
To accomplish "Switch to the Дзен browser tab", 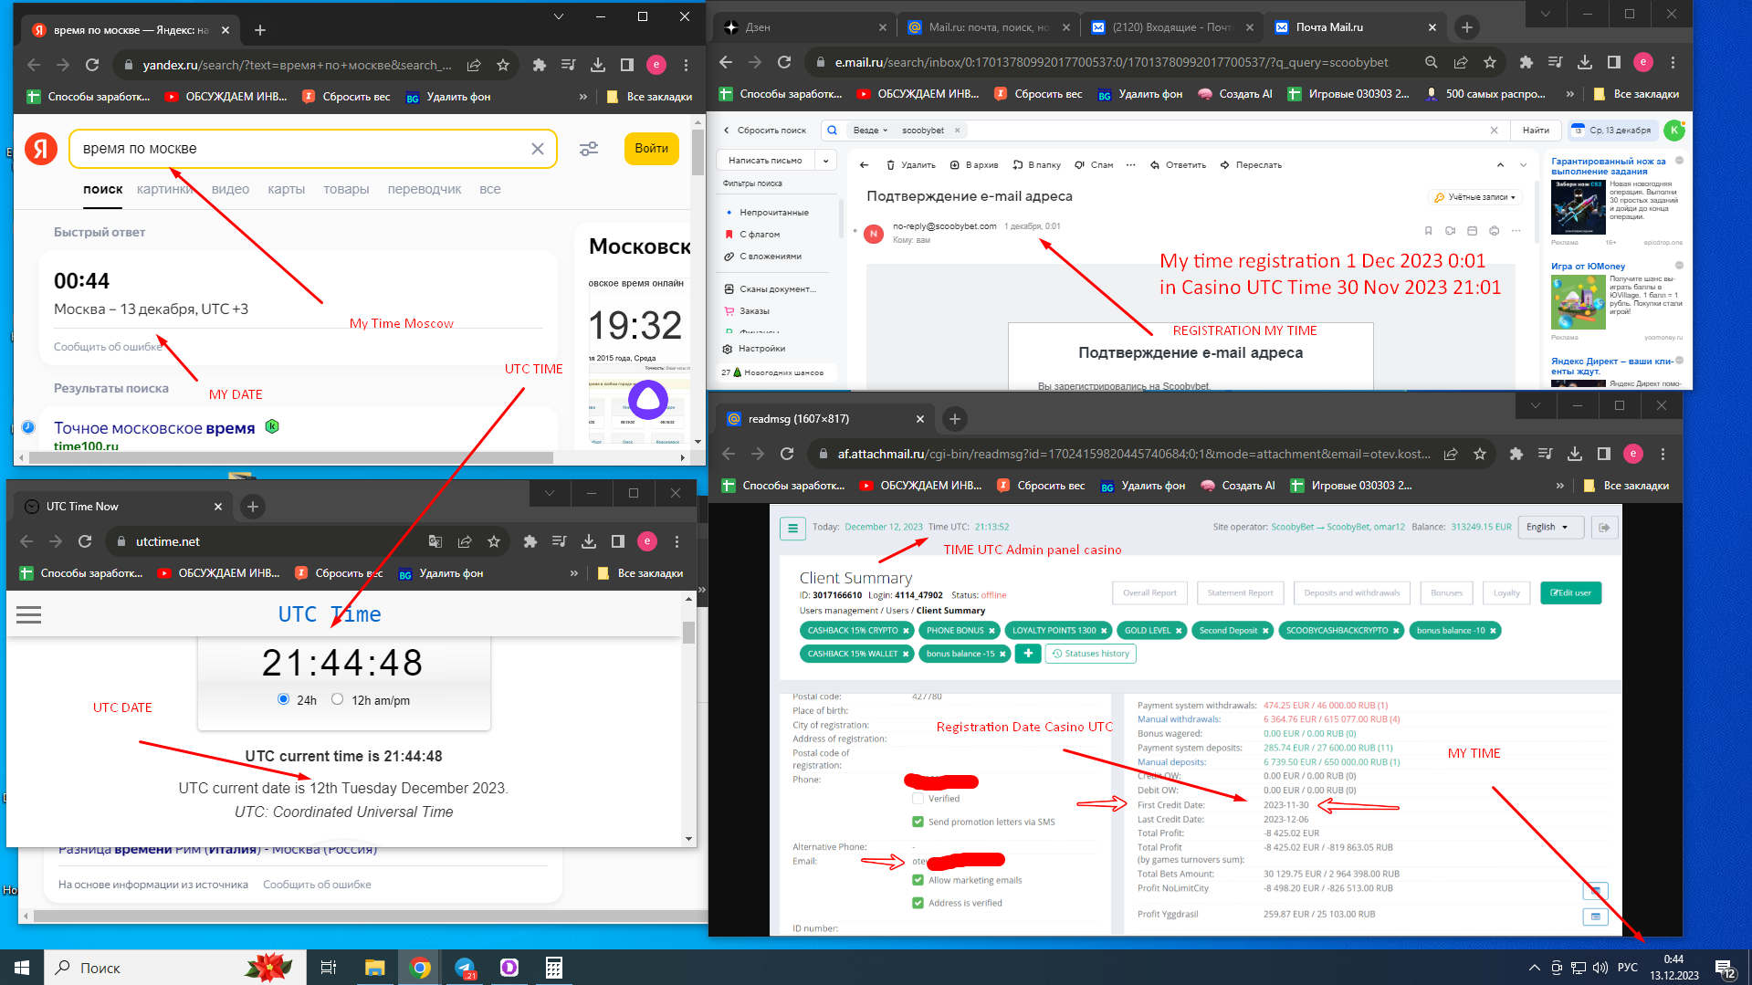I will 803,27.
